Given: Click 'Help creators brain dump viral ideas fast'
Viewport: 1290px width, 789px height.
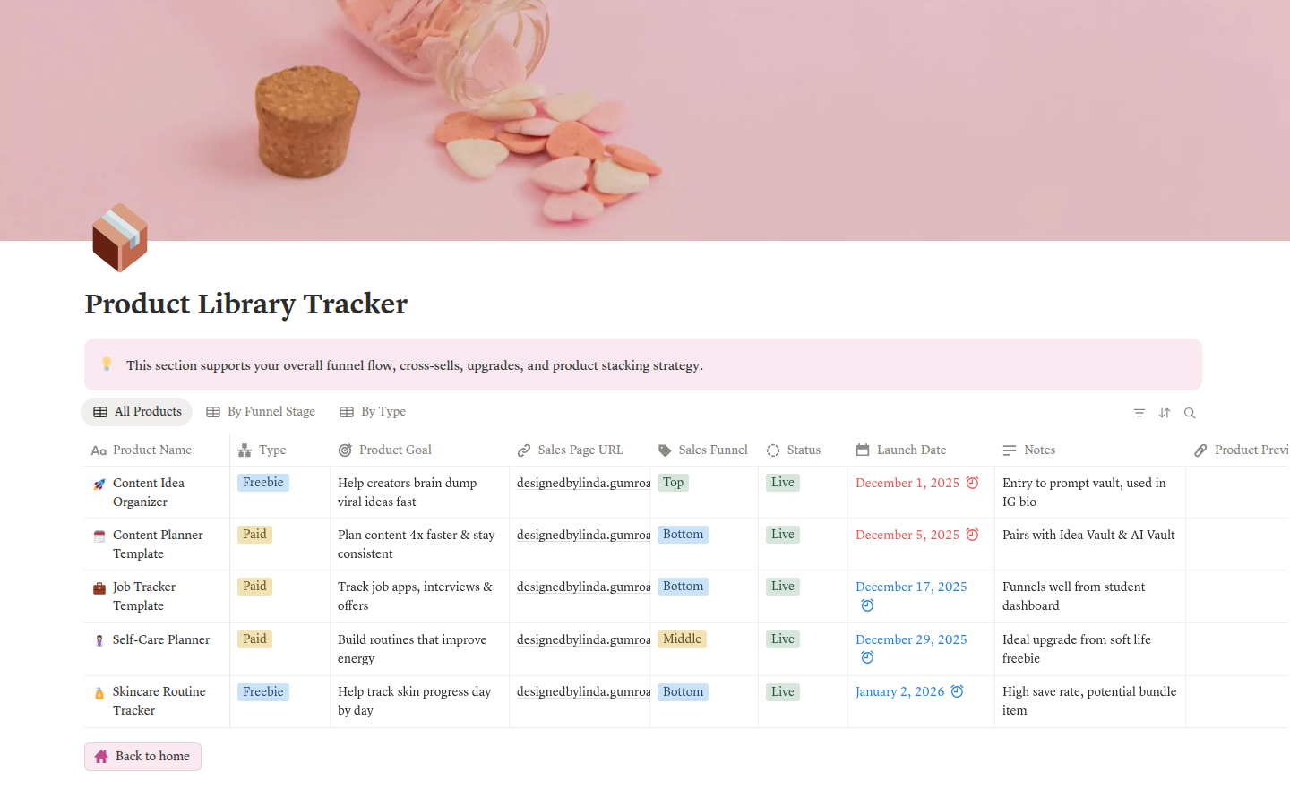Looking at the screenshot, I should (408, 493).
